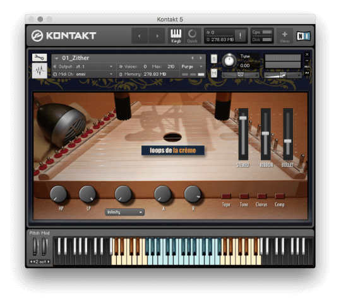The height and width of the screenshot is (304, 341).
Task: Click the Mod wheel
Action: tap(44, 246)
